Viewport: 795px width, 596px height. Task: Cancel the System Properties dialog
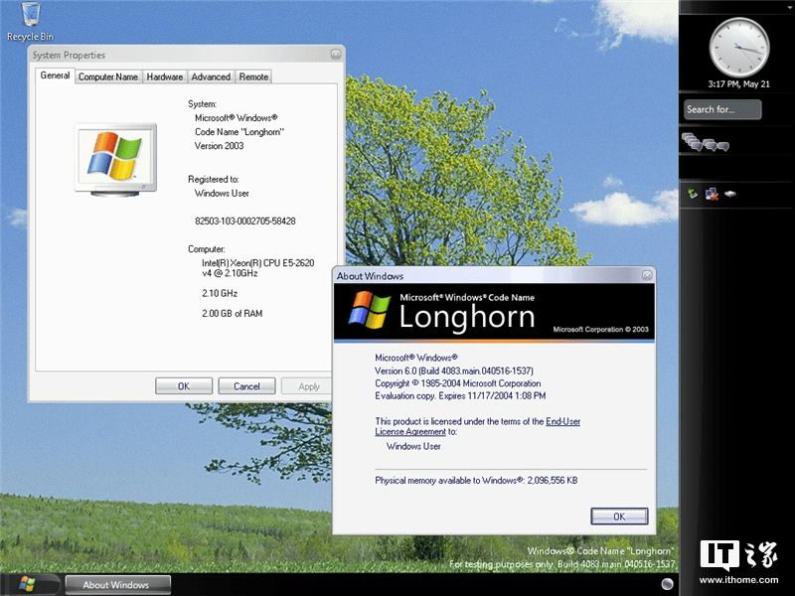[x=246, y=385]
